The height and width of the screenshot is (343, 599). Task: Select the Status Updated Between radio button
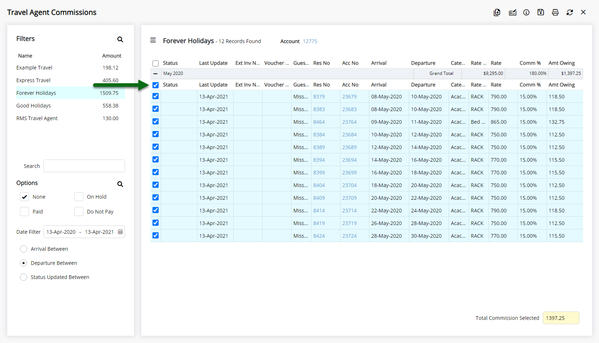24,277
